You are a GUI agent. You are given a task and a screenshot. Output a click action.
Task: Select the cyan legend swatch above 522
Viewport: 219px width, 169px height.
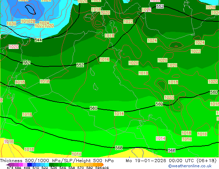click(x=47, y=165)
